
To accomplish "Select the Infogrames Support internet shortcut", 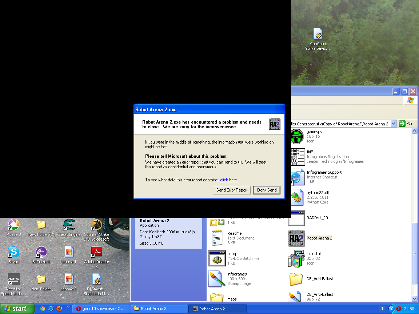I will [x=316, y=177].
